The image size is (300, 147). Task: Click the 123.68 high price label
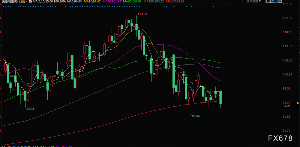(142, 14)
